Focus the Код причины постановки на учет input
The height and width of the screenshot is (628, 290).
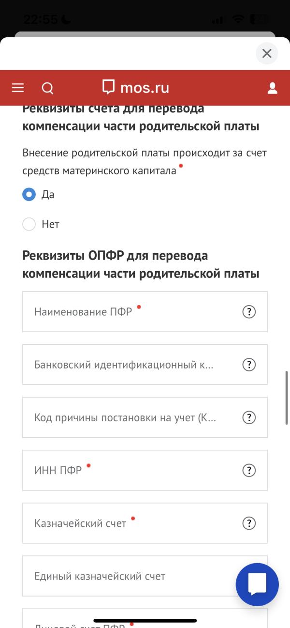(x=145, y=417)
